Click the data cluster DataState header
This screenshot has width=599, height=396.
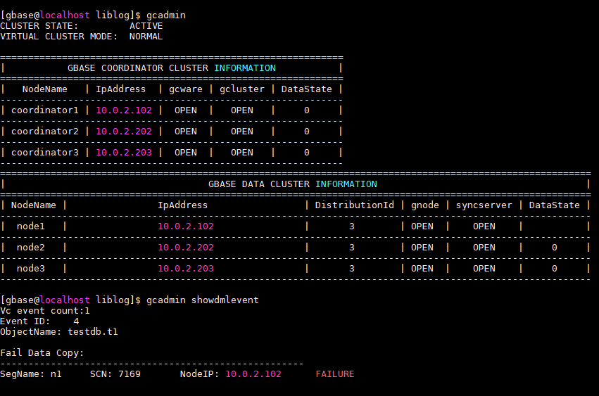pyautogui.click(x=555, y=205)
